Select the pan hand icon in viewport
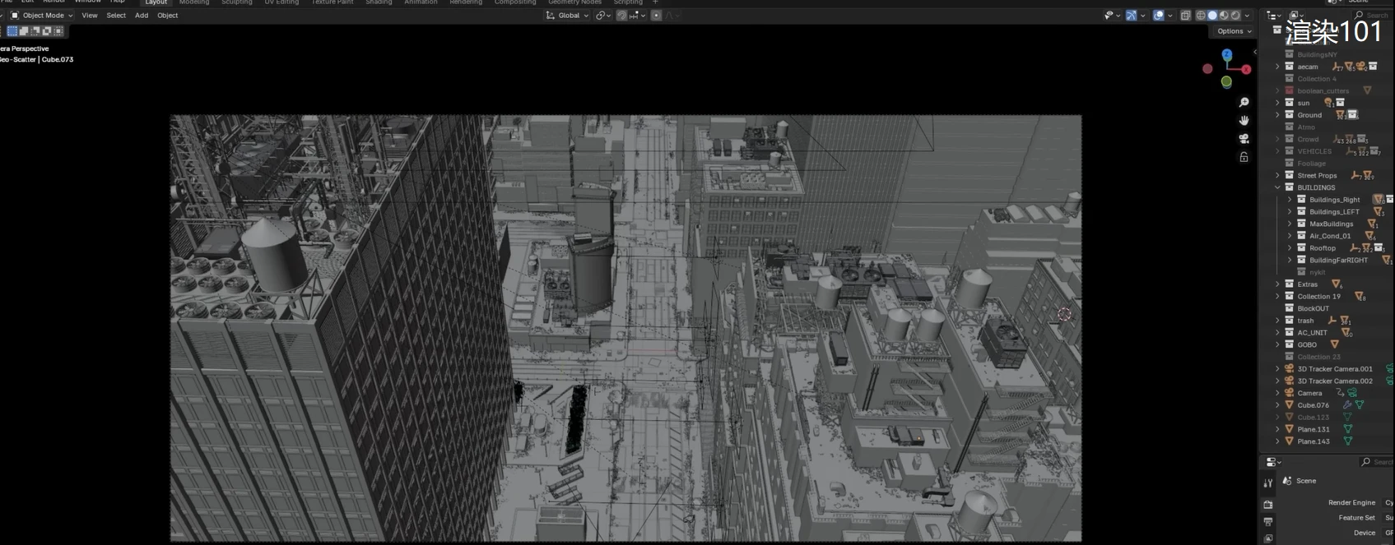 (x=1244, y=120)
